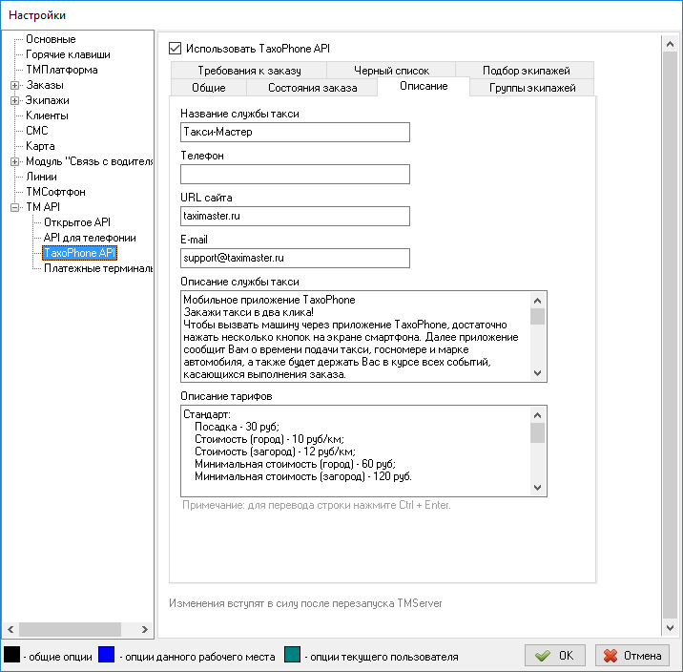Open the Подбор экипажей tab
This screenshot has height=672, width=683.
pos(526,71)
